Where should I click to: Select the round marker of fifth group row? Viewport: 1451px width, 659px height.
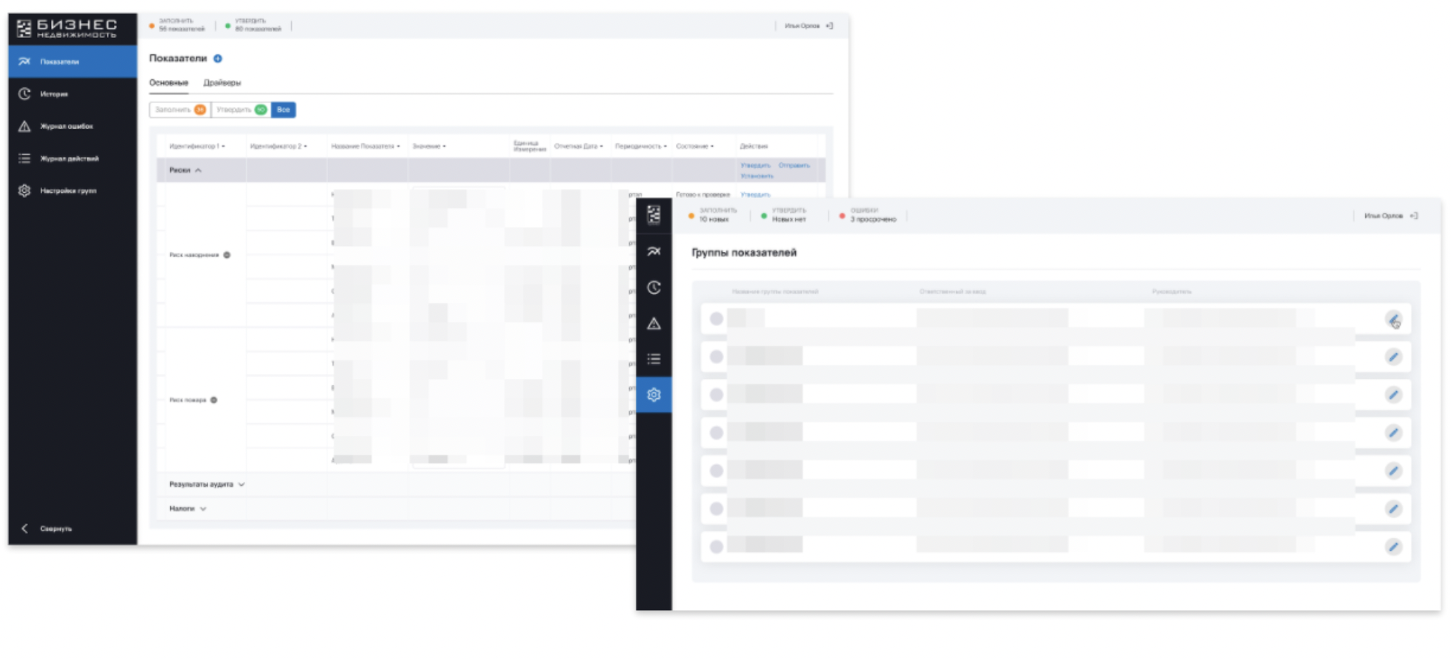(x=716, y=471)
